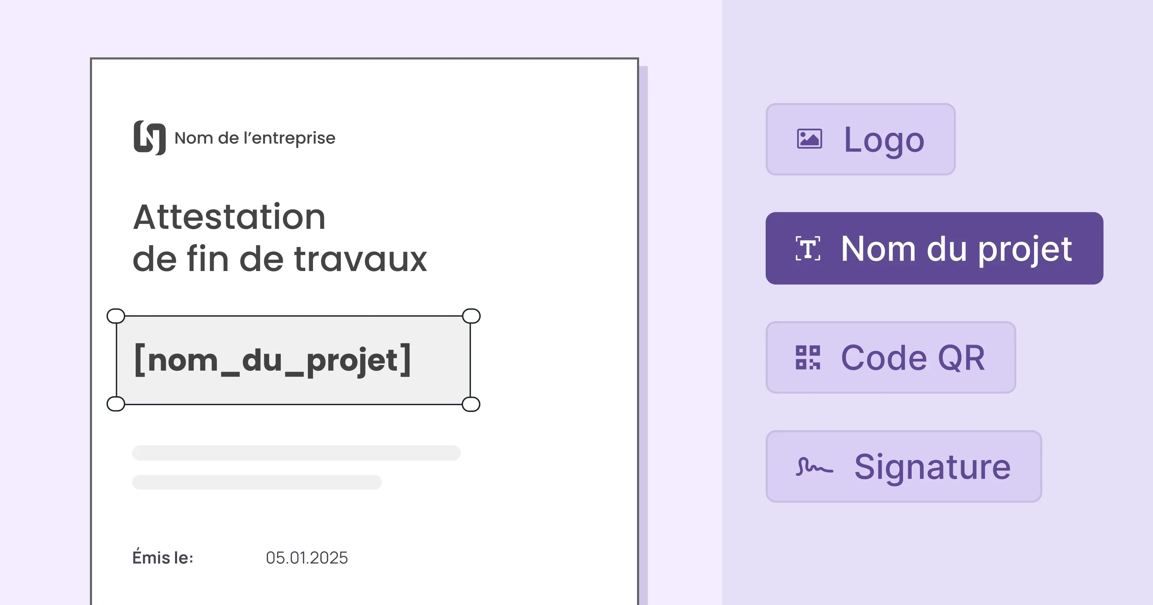Insert the Signature element
Viewport: 1153px width, 605px height.
coord(904,467)
